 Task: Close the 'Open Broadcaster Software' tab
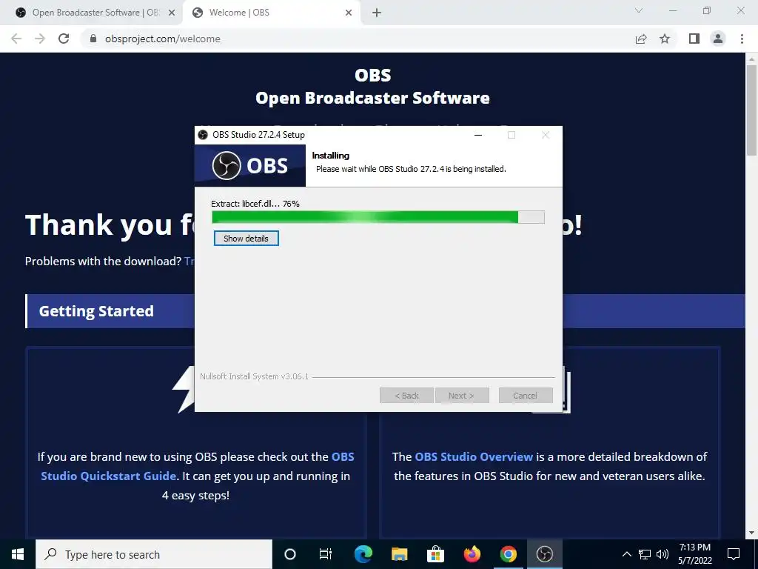click(172, 13)
